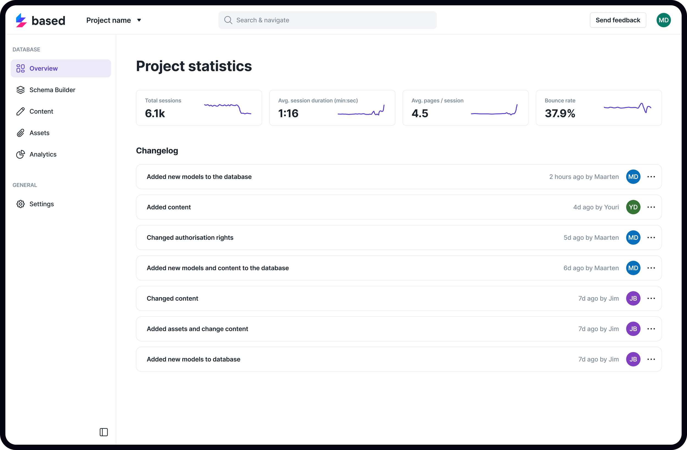Click the Bounce rate sparkline card
This screenshot has width=687, height=450.
(x=599, y=108)
